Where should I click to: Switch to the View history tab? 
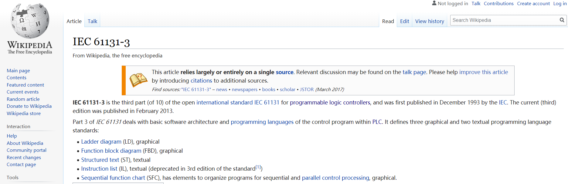(x=429, y=21)
